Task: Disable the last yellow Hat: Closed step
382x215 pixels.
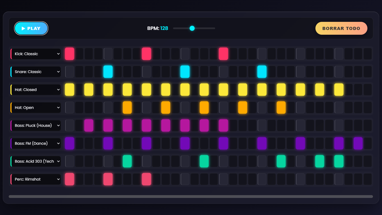Action: 339,90
